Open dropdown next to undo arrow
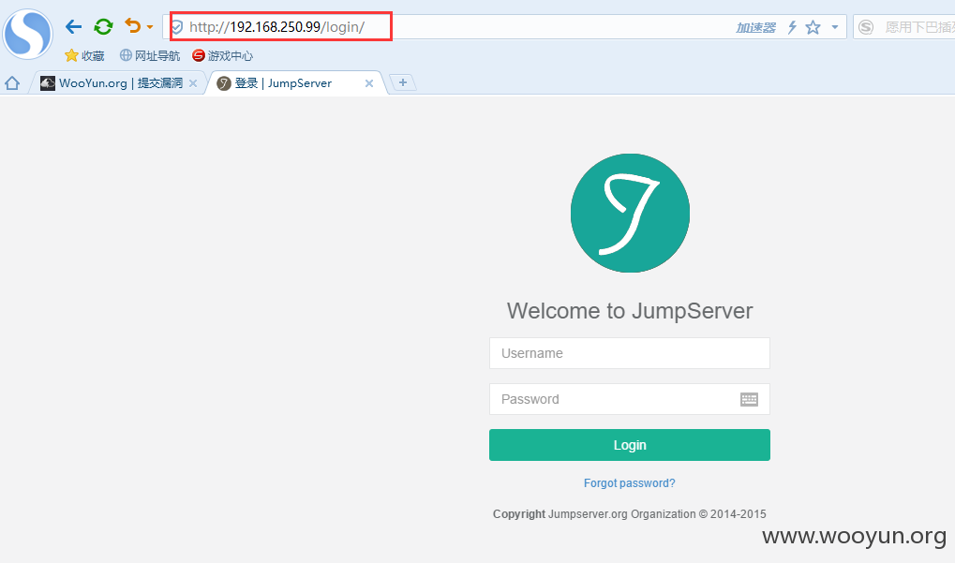The height and width of the screenshot is (563, 955). (150, 27)
